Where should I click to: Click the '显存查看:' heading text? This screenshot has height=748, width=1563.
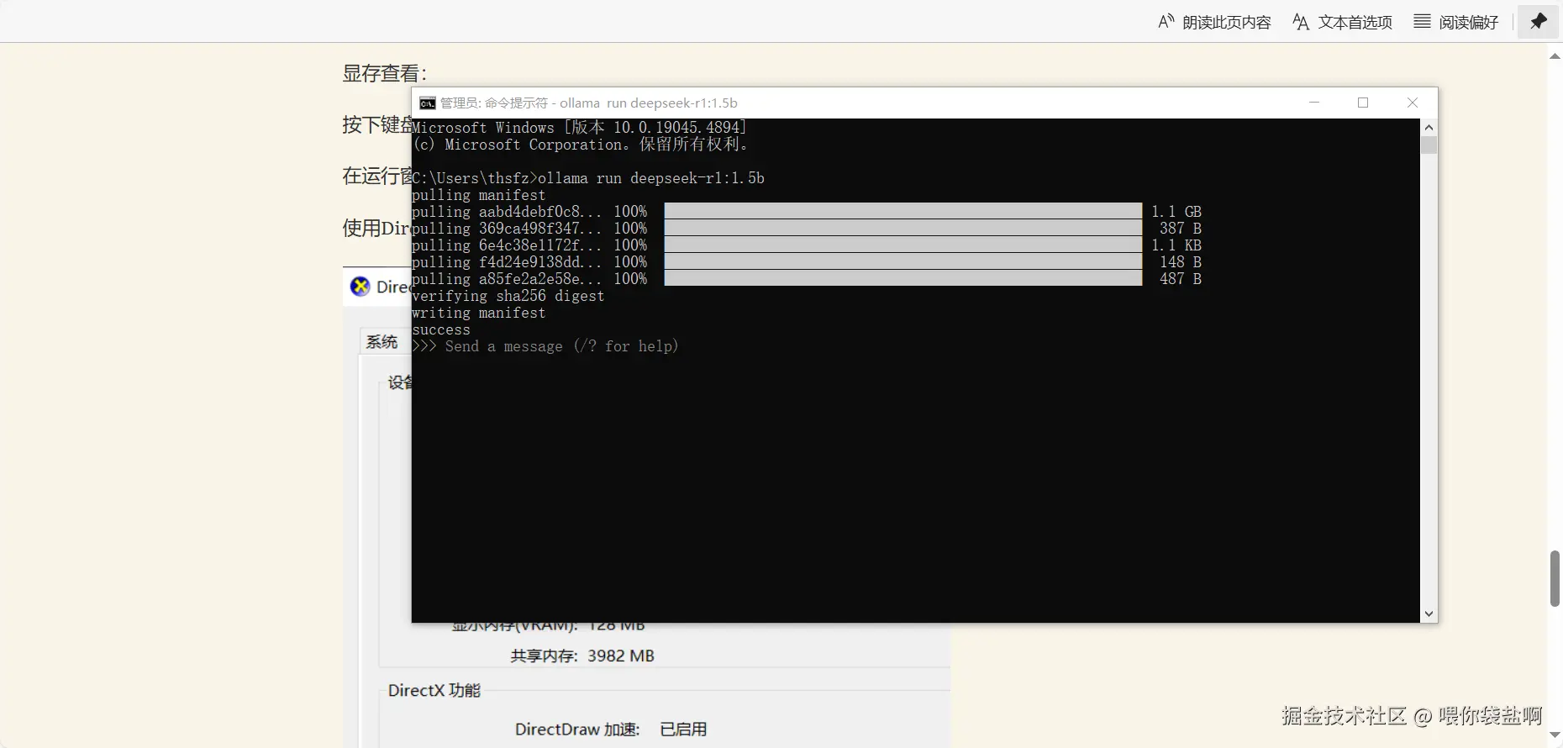point(385,73)
